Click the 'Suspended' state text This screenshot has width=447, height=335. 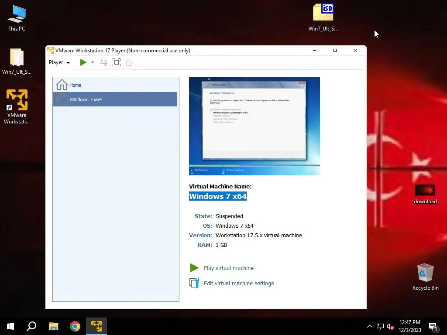[229, 216]
